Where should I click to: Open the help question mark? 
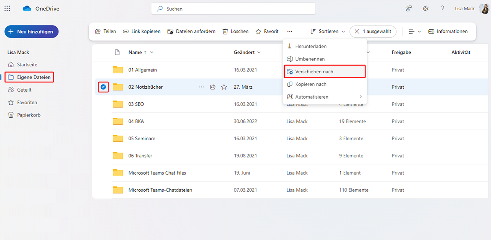pos(442,9)
